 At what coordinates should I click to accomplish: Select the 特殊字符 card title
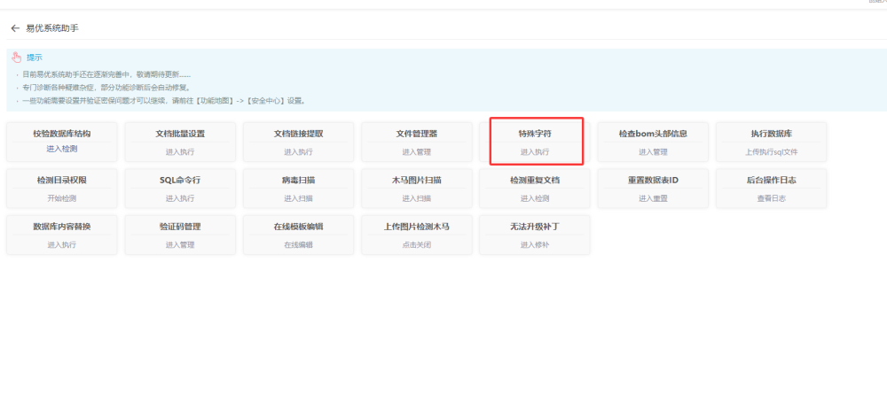click(x=535, y=134)
